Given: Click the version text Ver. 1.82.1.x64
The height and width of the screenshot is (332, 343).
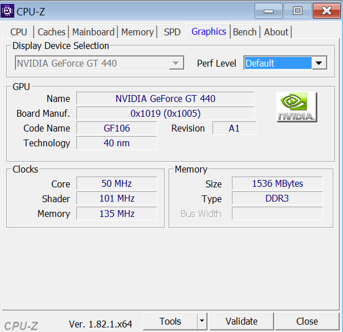Looking at the screenshot, I should 100,324.
